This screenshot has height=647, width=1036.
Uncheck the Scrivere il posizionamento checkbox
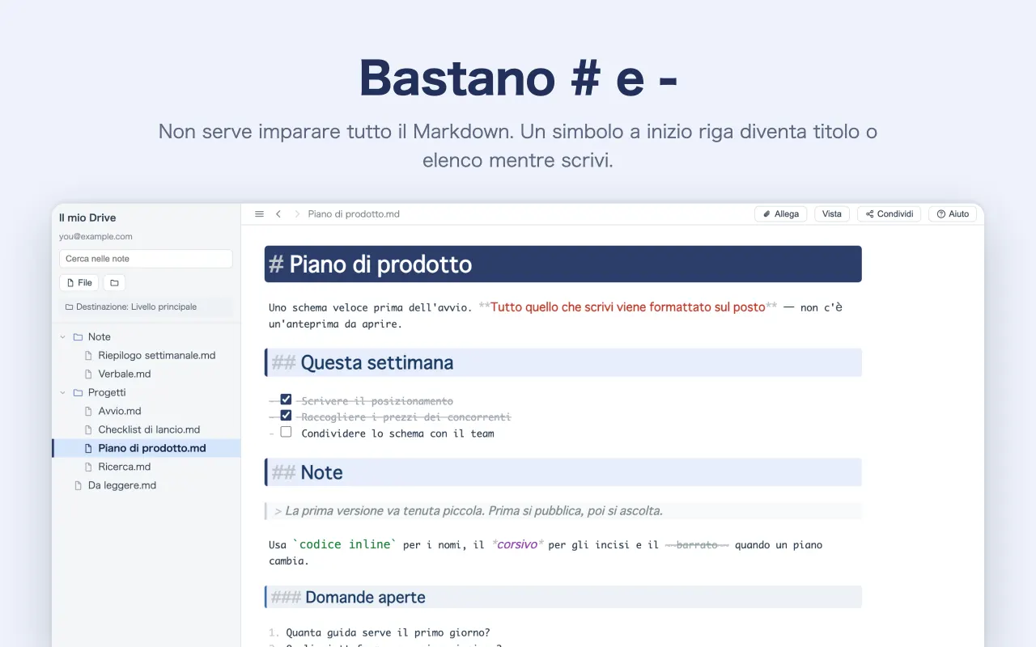(x=286, y=400)
